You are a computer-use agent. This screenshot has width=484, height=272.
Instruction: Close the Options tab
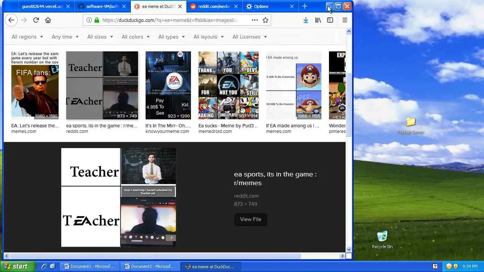click(x=292, y=6)
